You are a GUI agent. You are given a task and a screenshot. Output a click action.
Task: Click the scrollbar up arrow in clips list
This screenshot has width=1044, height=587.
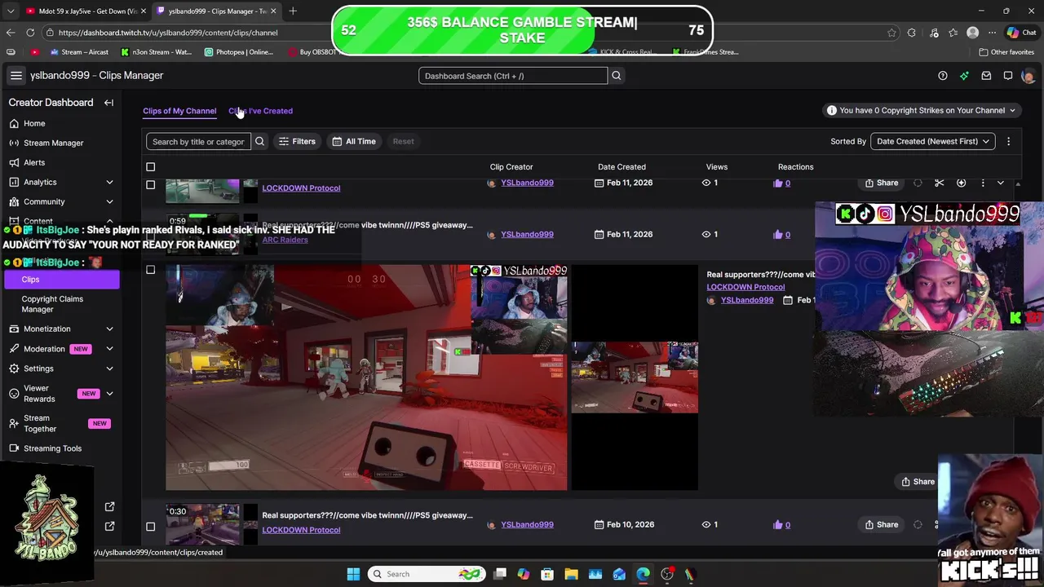coord(1018,184)
